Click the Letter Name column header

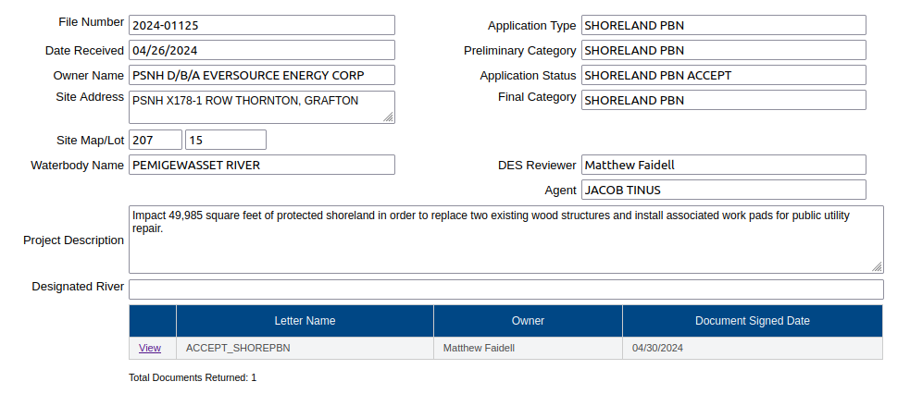[x=305, y=321]
